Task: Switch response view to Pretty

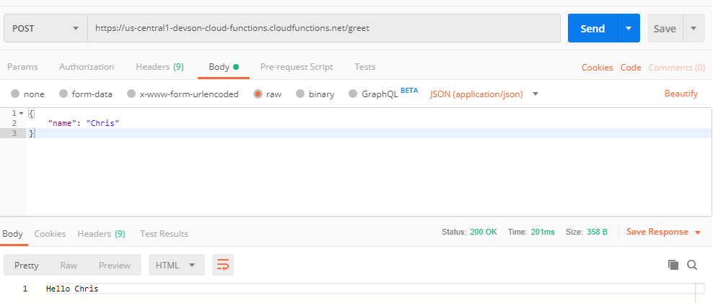Action: click(27, 265)
